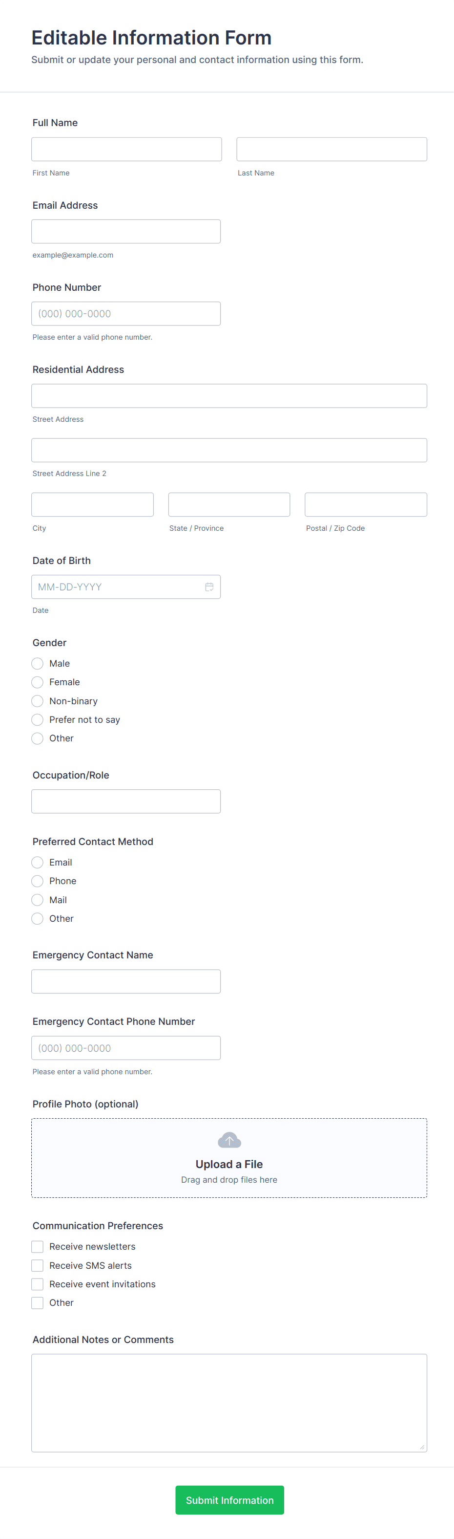Select Prefer not to say option
This screenshot has width=454, height=1539.
(x=38, y=719)
